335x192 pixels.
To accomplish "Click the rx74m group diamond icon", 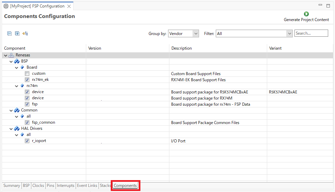I will (x=22, y=86).
